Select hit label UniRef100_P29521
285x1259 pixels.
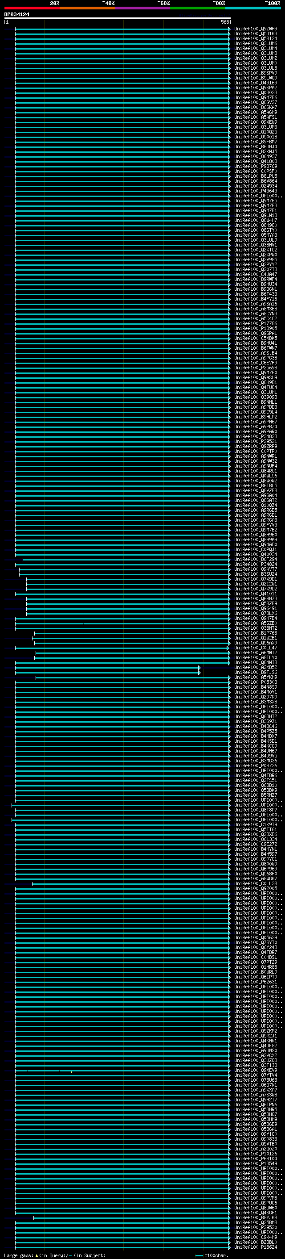click(x=256, y=441)
